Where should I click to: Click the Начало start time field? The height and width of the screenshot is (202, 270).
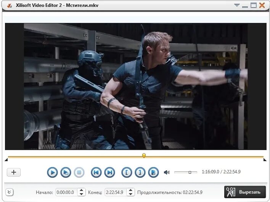pyautogui.click(x=66, y=192)
